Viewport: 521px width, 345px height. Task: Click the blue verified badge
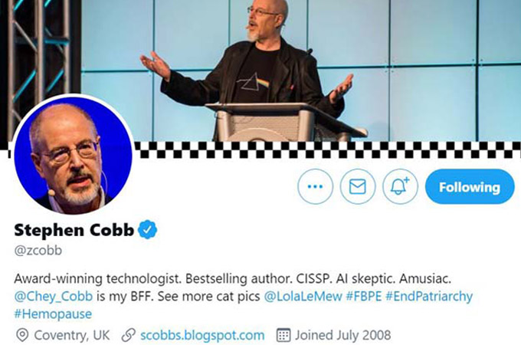(x=147, y=229)
